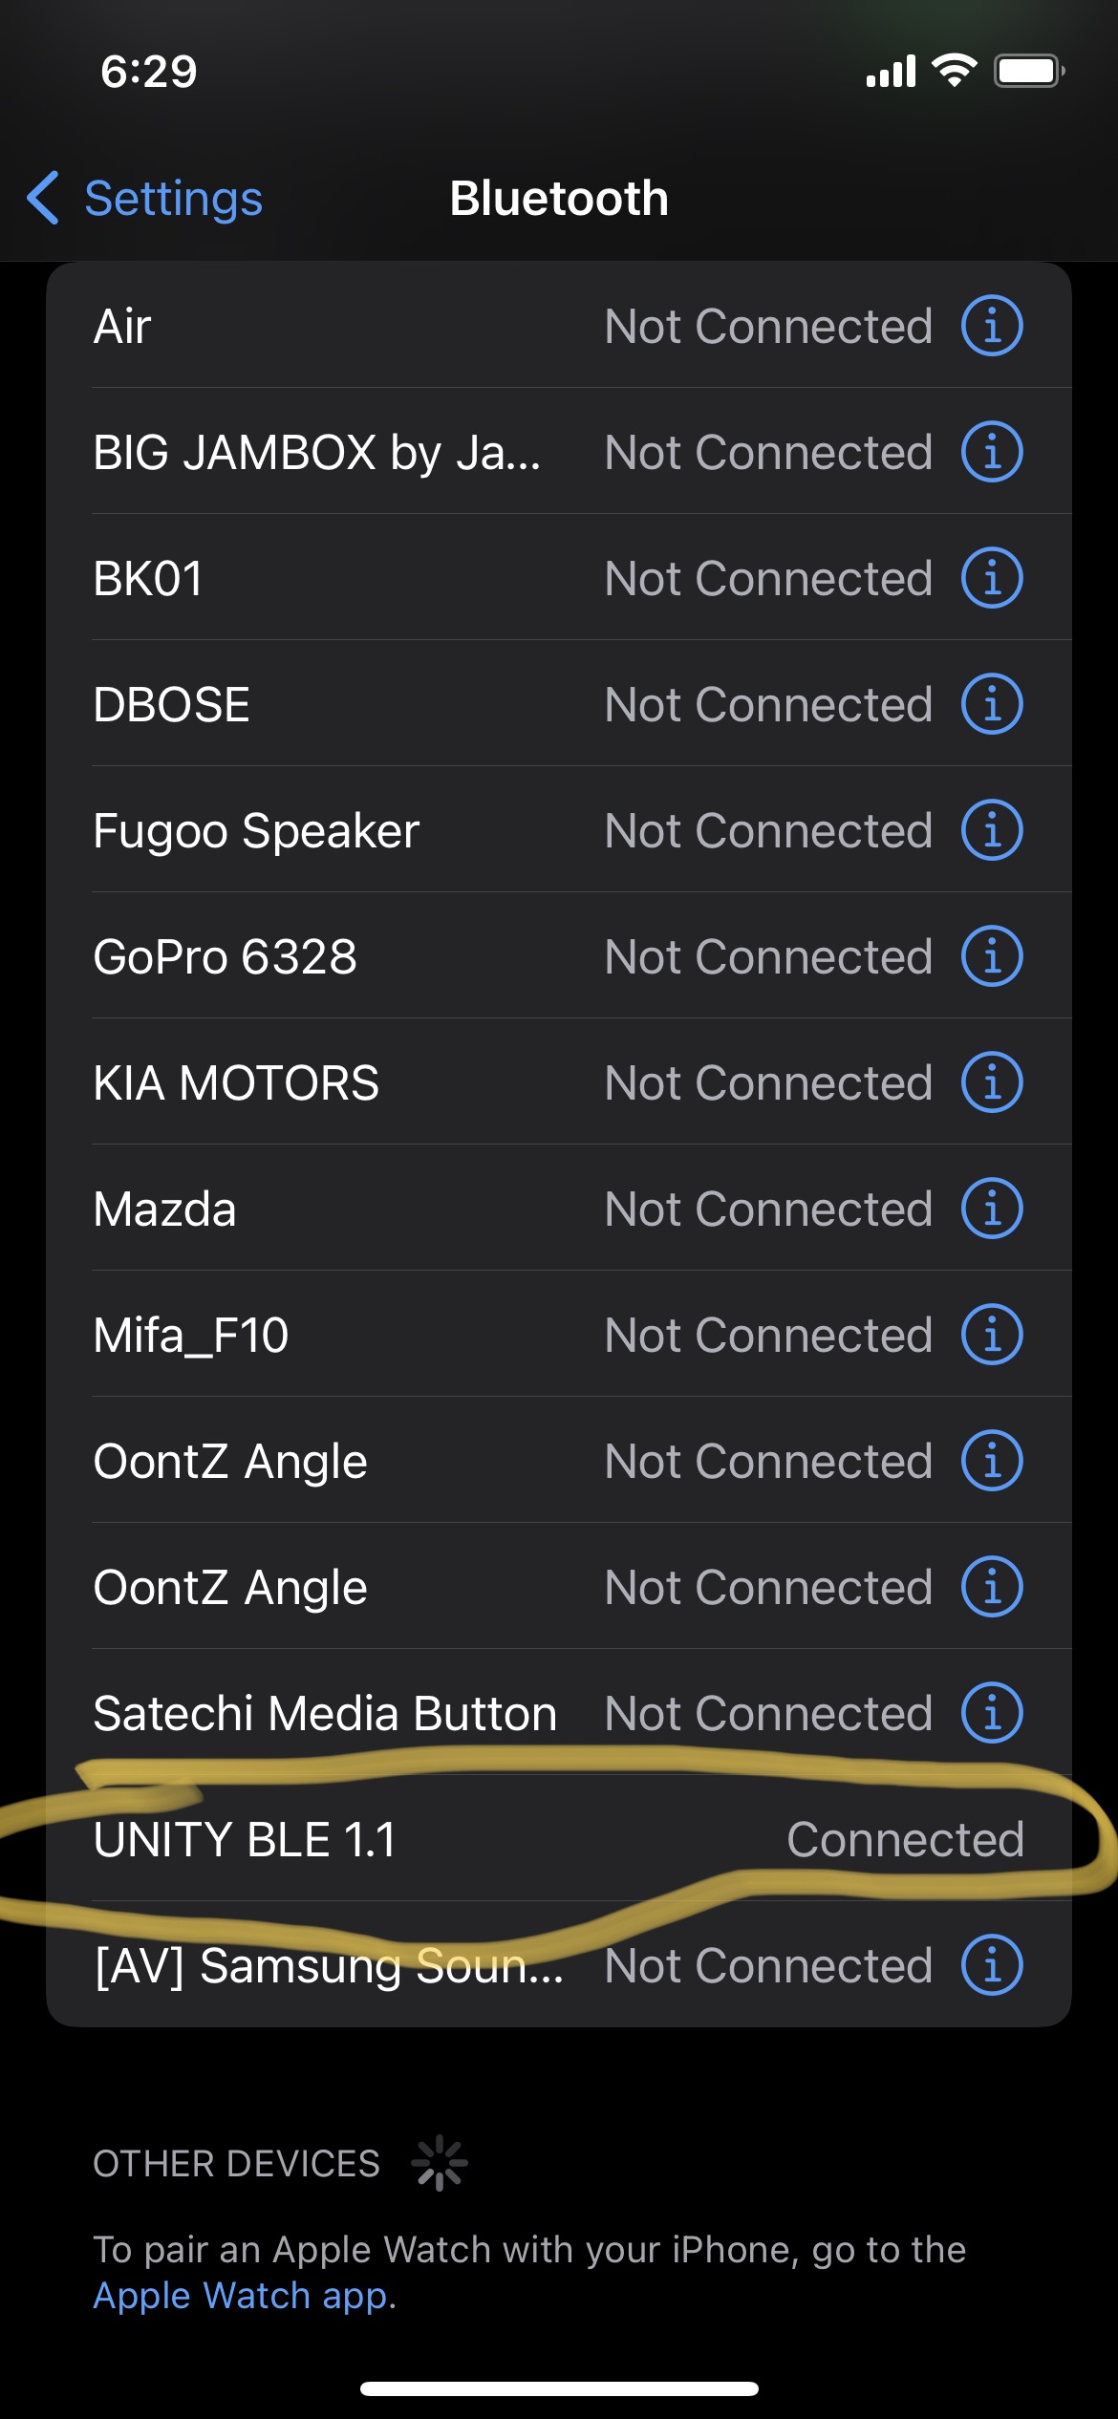Open GoPro 6328 info icon
This screenshot has height=2419, width=1118.
[x=992, y=956]
